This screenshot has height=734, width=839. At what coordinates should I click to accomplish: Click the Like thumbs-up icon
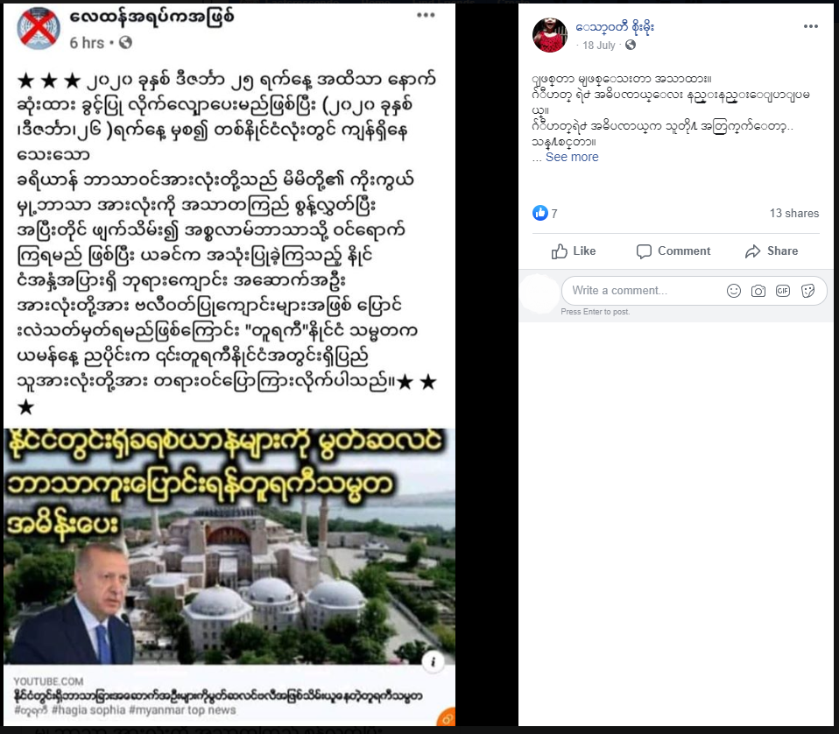click(559, 251)
